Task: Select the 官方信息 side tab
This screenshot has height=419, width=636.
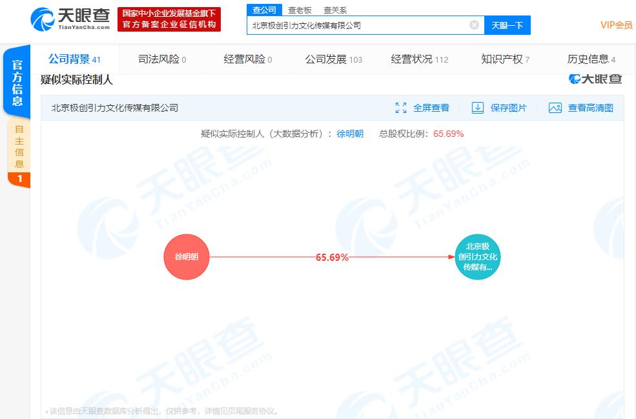Action: click(17, 83)
